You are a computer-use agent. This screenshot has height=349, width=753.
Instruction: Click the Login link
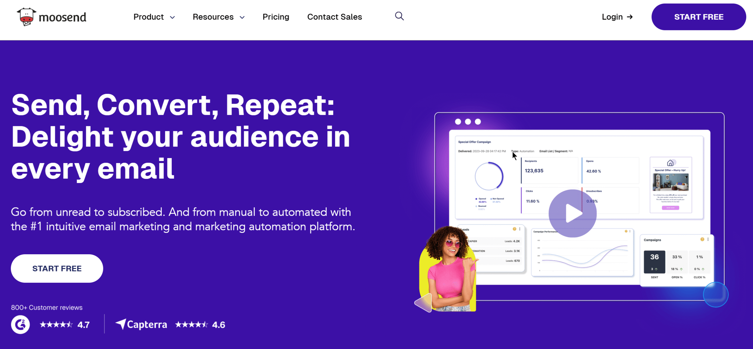click(x=617, y=17)
